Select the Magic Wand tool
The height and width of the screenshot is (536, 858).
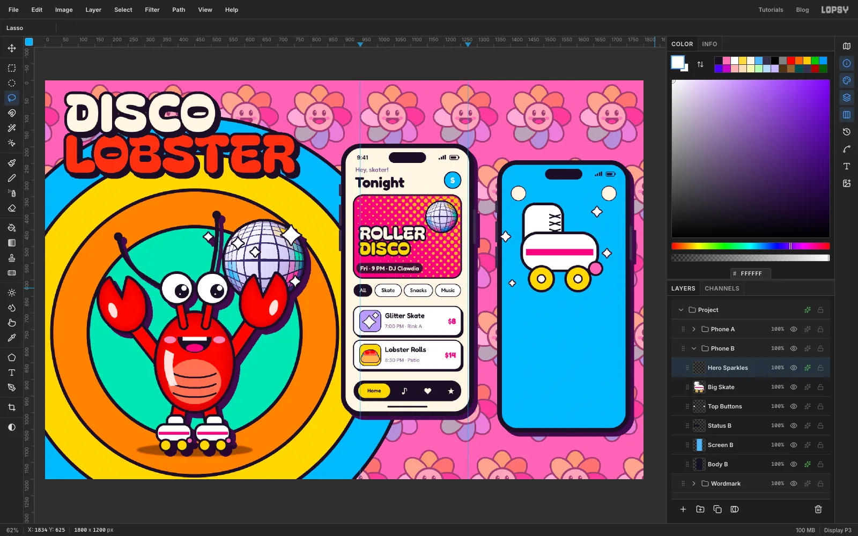click(12, 128)
